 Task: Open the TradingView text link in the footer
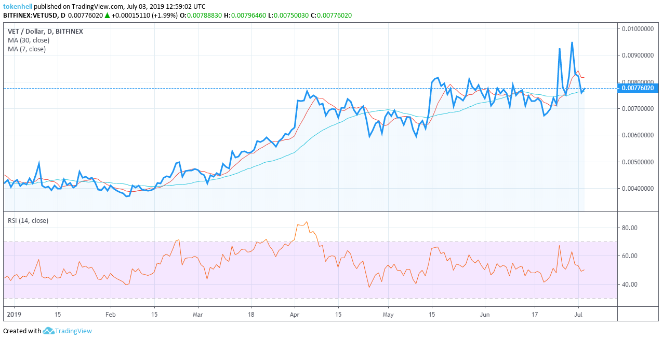74,331
